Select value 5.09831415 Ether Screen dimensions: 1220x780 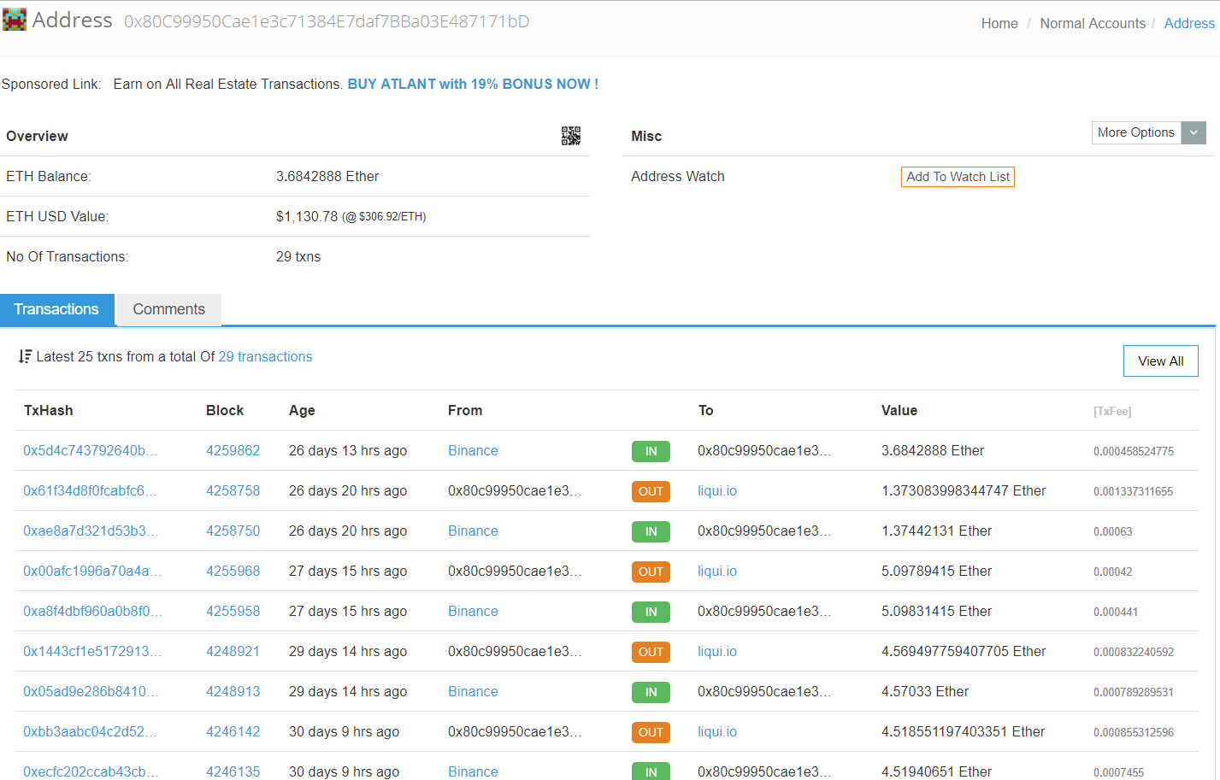[936, 611]
